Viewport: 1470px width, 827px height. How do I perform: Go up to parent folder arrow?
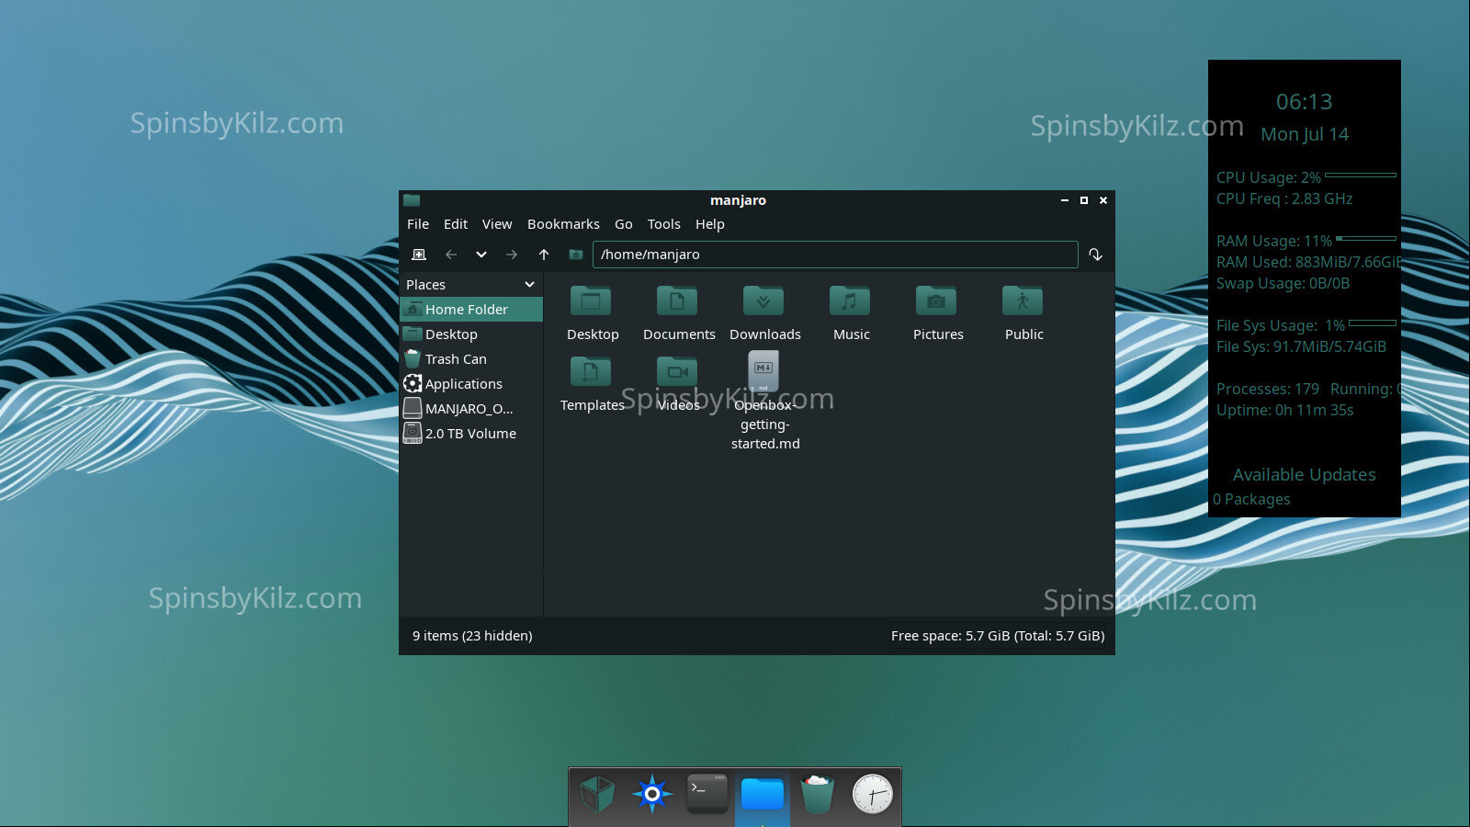pos(544,255)
